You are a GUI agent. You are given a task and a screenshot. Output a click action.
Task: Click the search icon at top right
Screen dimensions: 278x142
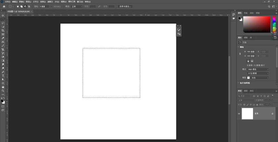(269, 6)
